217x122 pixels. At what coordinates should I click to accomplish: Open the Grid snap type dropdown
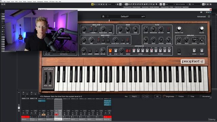point(170,4)
